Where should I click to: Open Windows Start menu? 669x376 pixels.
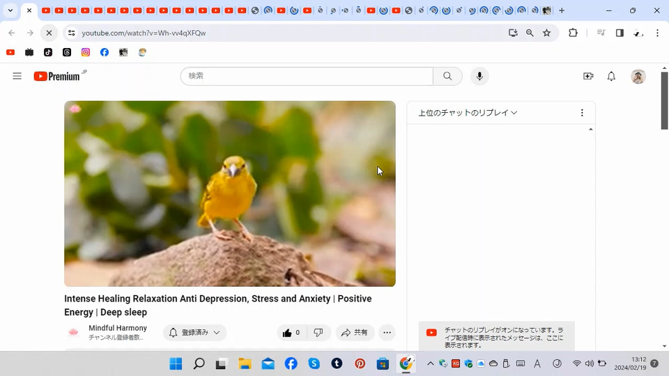tap(176, 363)
